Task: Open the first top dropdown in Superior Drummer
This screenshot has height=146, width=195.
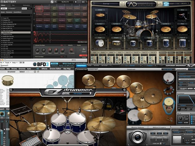Action: pos(131,65)
